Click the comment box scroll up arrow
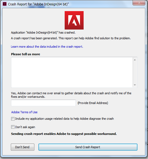Image resolution: width=148 pixels, height=159 pixels. 135,60
